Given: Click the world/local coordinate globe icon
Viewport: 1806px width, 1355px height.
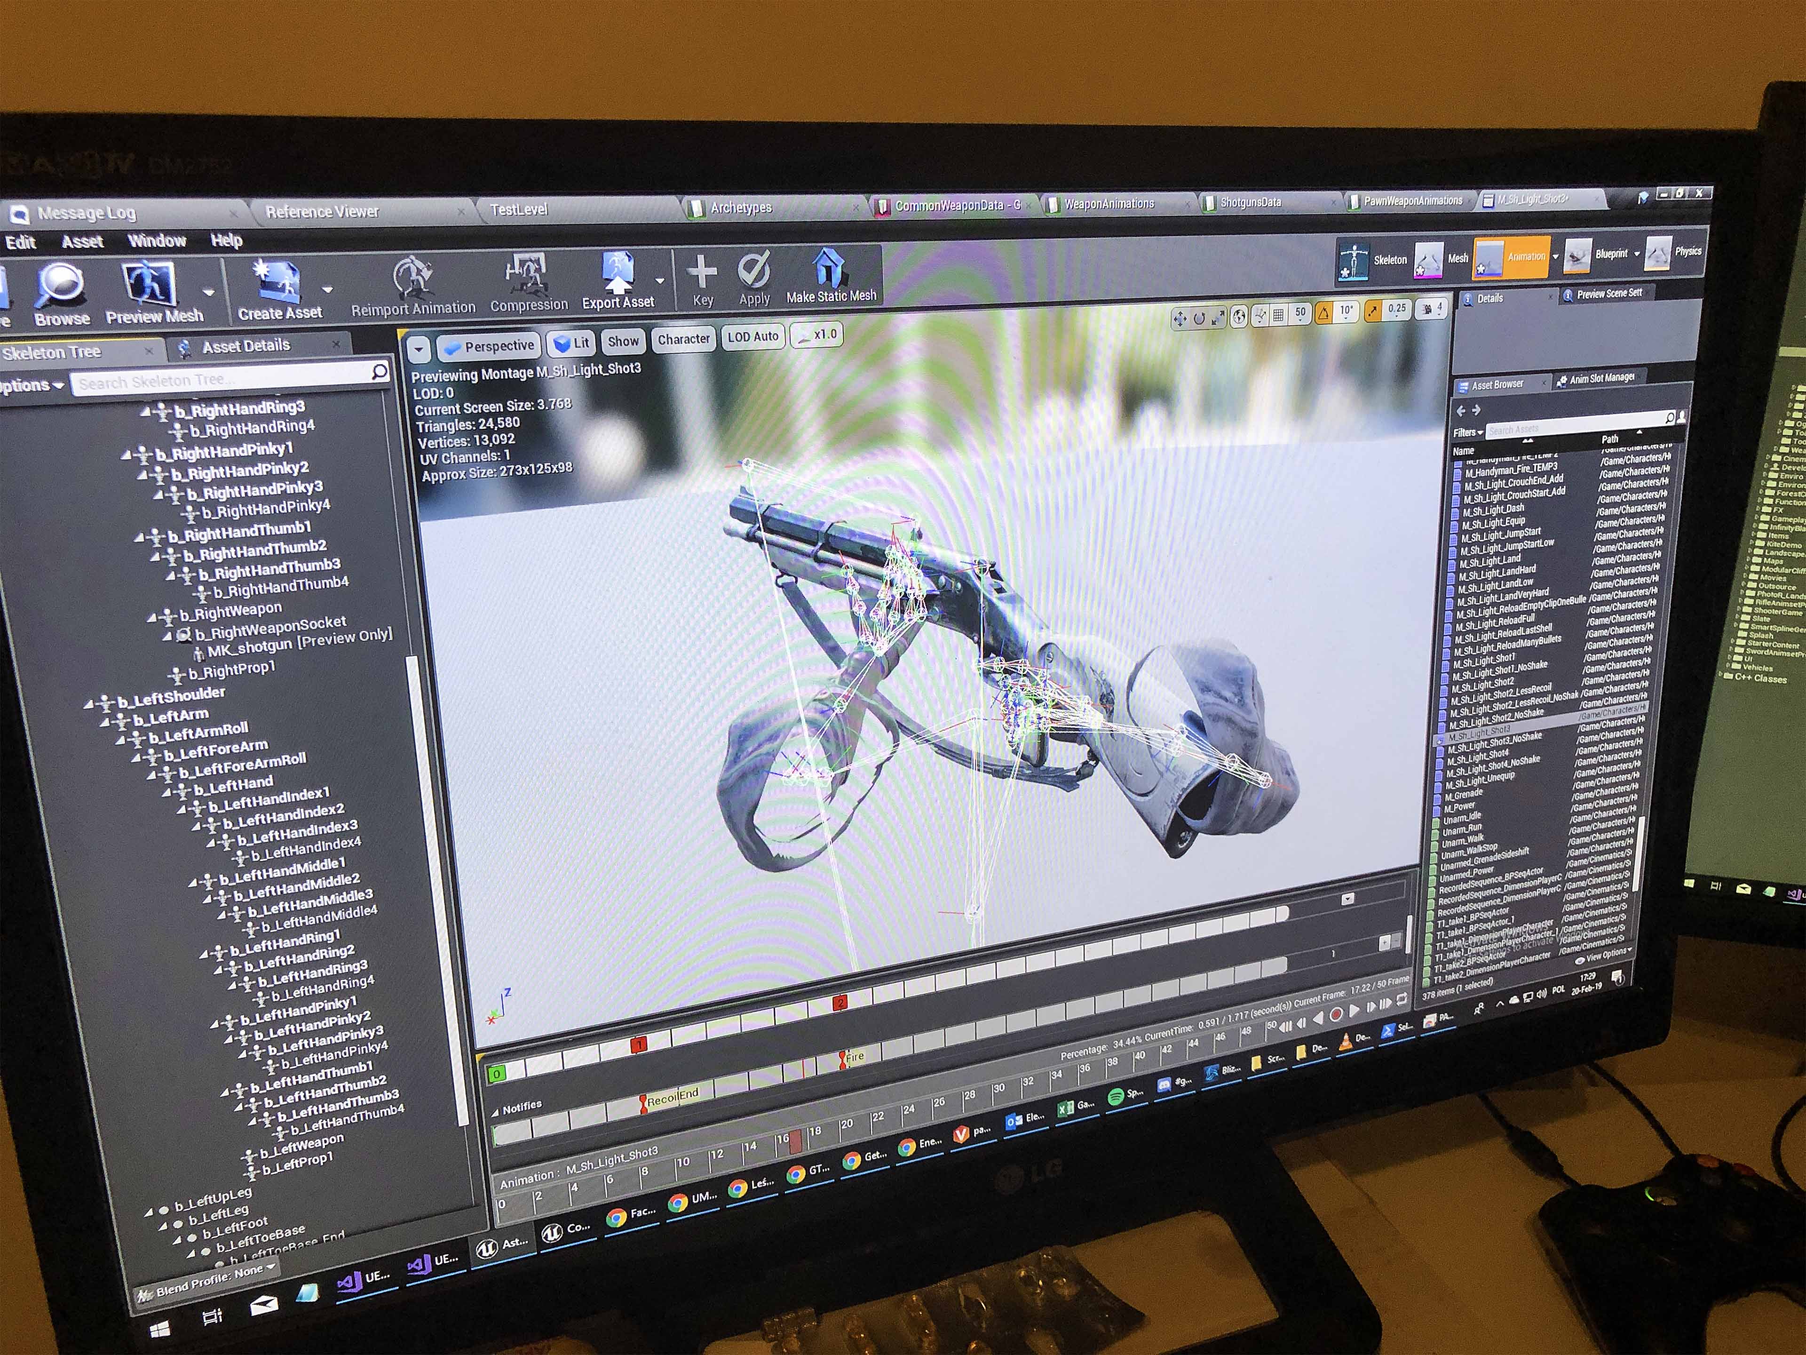Looking at the screenshot, I should (1238, 317).
